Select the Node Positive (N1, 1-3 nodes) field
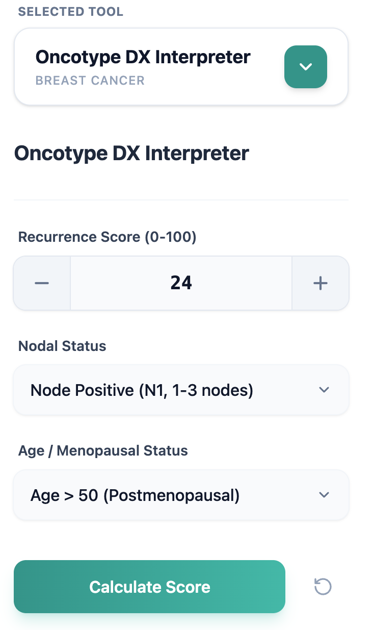The height and width of the screenshot is (630, 373). coord(181,390)
